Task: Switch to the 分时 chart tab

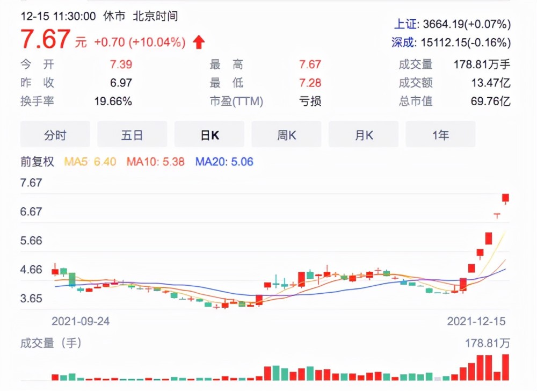Action: (x=55, y=135)
